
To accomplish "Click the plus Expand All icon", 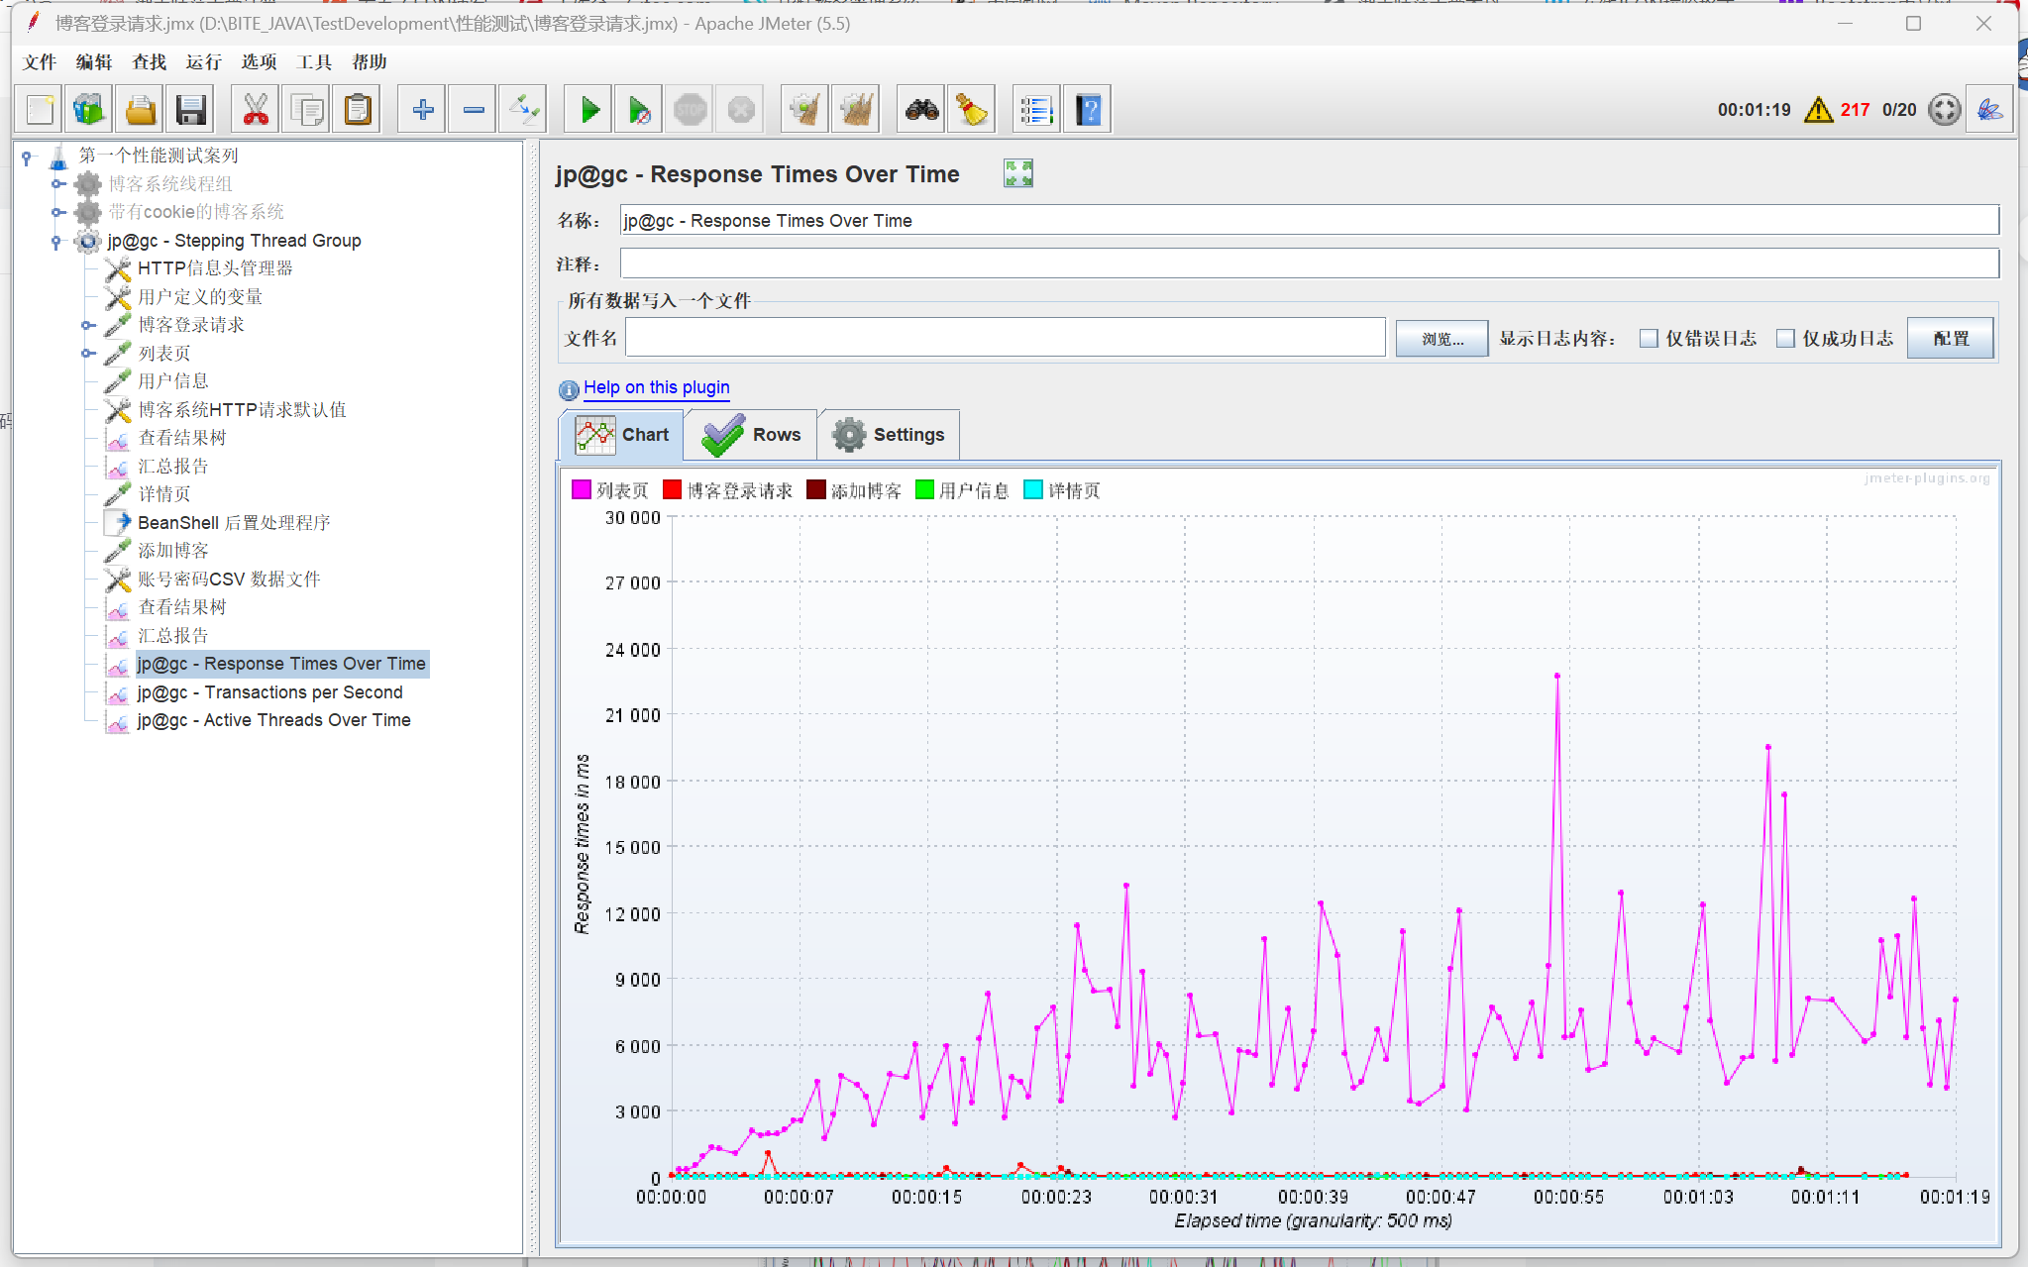I will pyautogui.click(x=423, y=110).
